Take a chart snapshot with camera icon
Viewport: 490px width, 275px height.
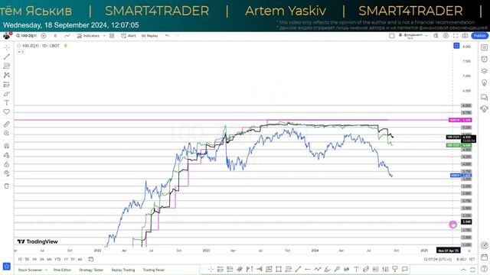tap(465, 36)
